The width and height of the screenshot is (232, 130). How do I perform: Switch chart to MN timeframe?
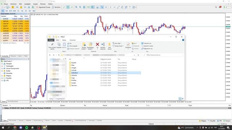34,11
